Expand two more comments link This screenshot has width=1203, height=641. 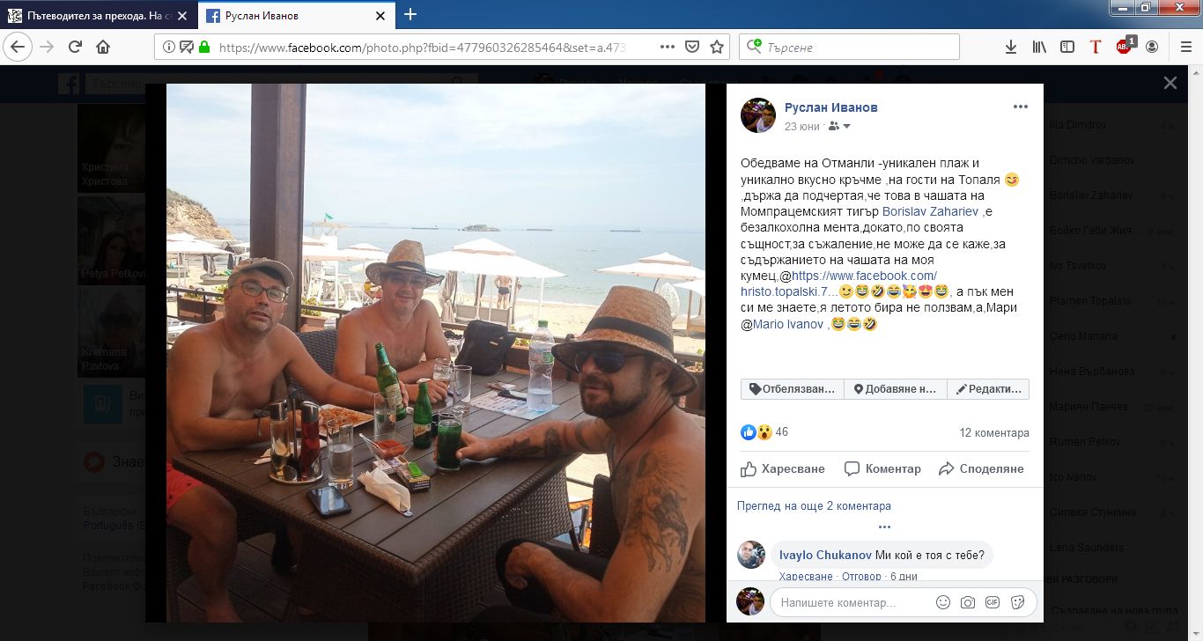pyautogui.click(x=814, y=506)
